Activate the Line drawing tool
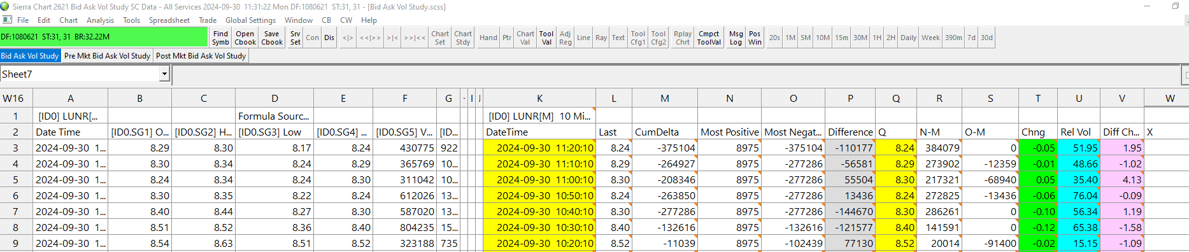Viewport: 1189px width, 252px height. pyautogui.click(x=583, y=38)
